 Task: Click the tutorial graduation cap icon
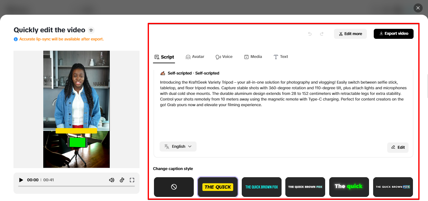click(91, 30)
